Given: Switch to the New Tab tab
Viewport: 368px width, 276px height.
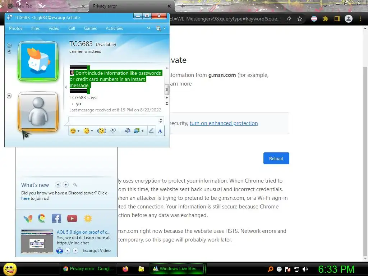Looking at the screenshot, I should (x=45, y=6).
